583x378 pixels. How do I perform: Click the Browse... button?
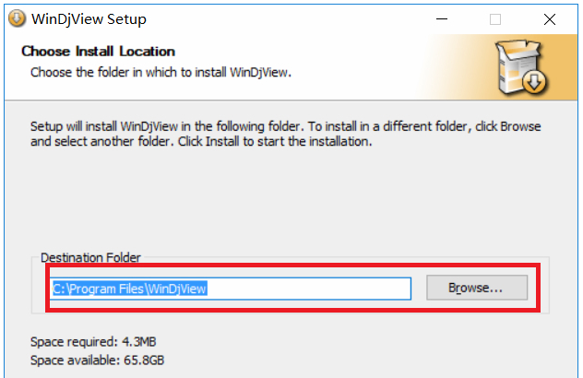pyautogui.click(x=476, y=289)
